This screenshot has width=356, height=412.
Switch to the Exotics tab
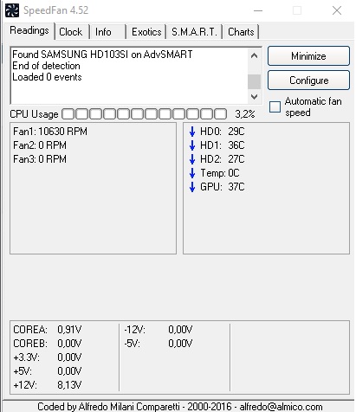[x=146, y=32]
